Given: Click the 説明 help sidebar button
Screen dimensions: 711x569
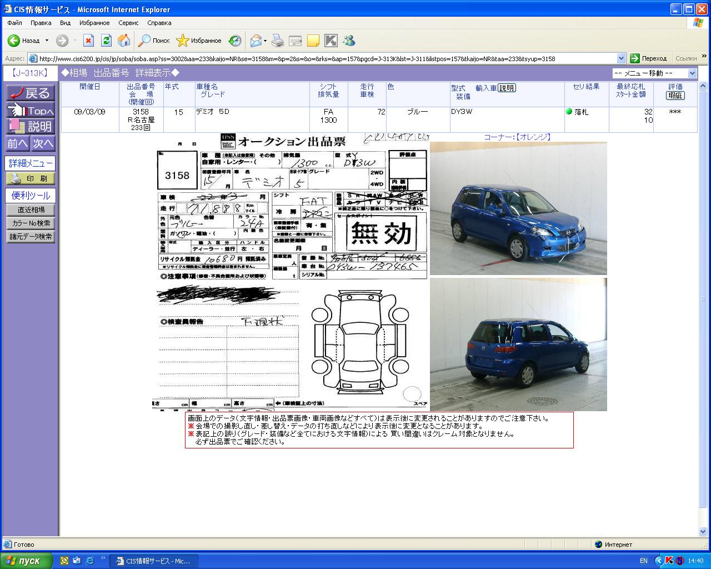Looking at the screenshot, I should [x=31, y=127].
